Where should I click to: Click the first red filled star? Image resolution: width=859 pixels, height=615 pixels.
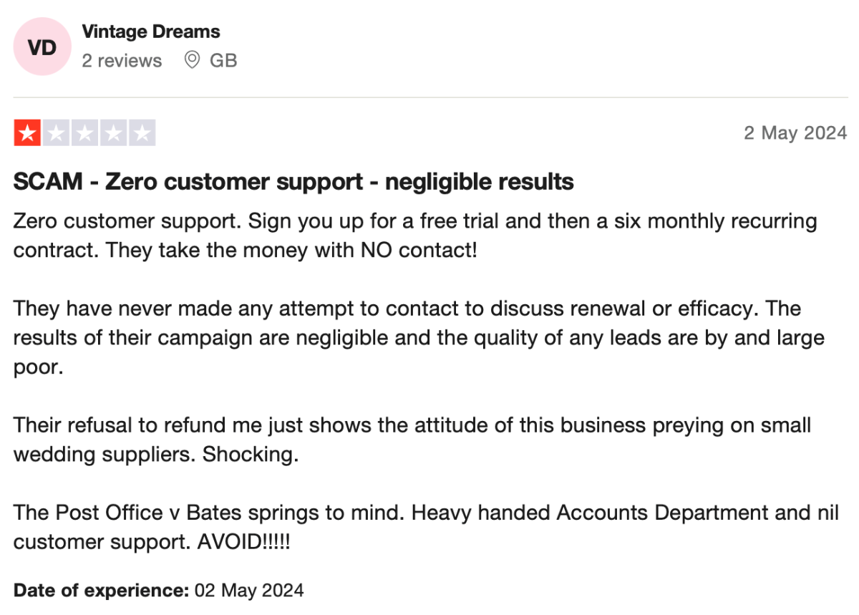(x=28, y=134)
